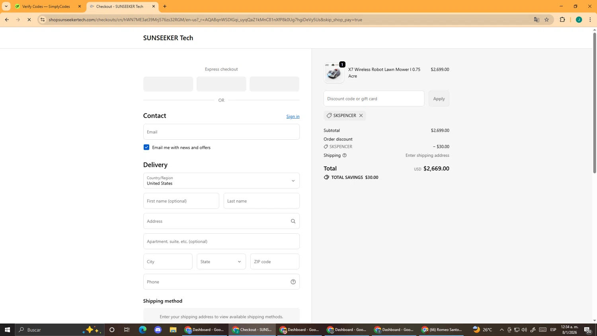Screen dimensions: 597x336
Task: Focus the Last name field
Action: point(261,201)
